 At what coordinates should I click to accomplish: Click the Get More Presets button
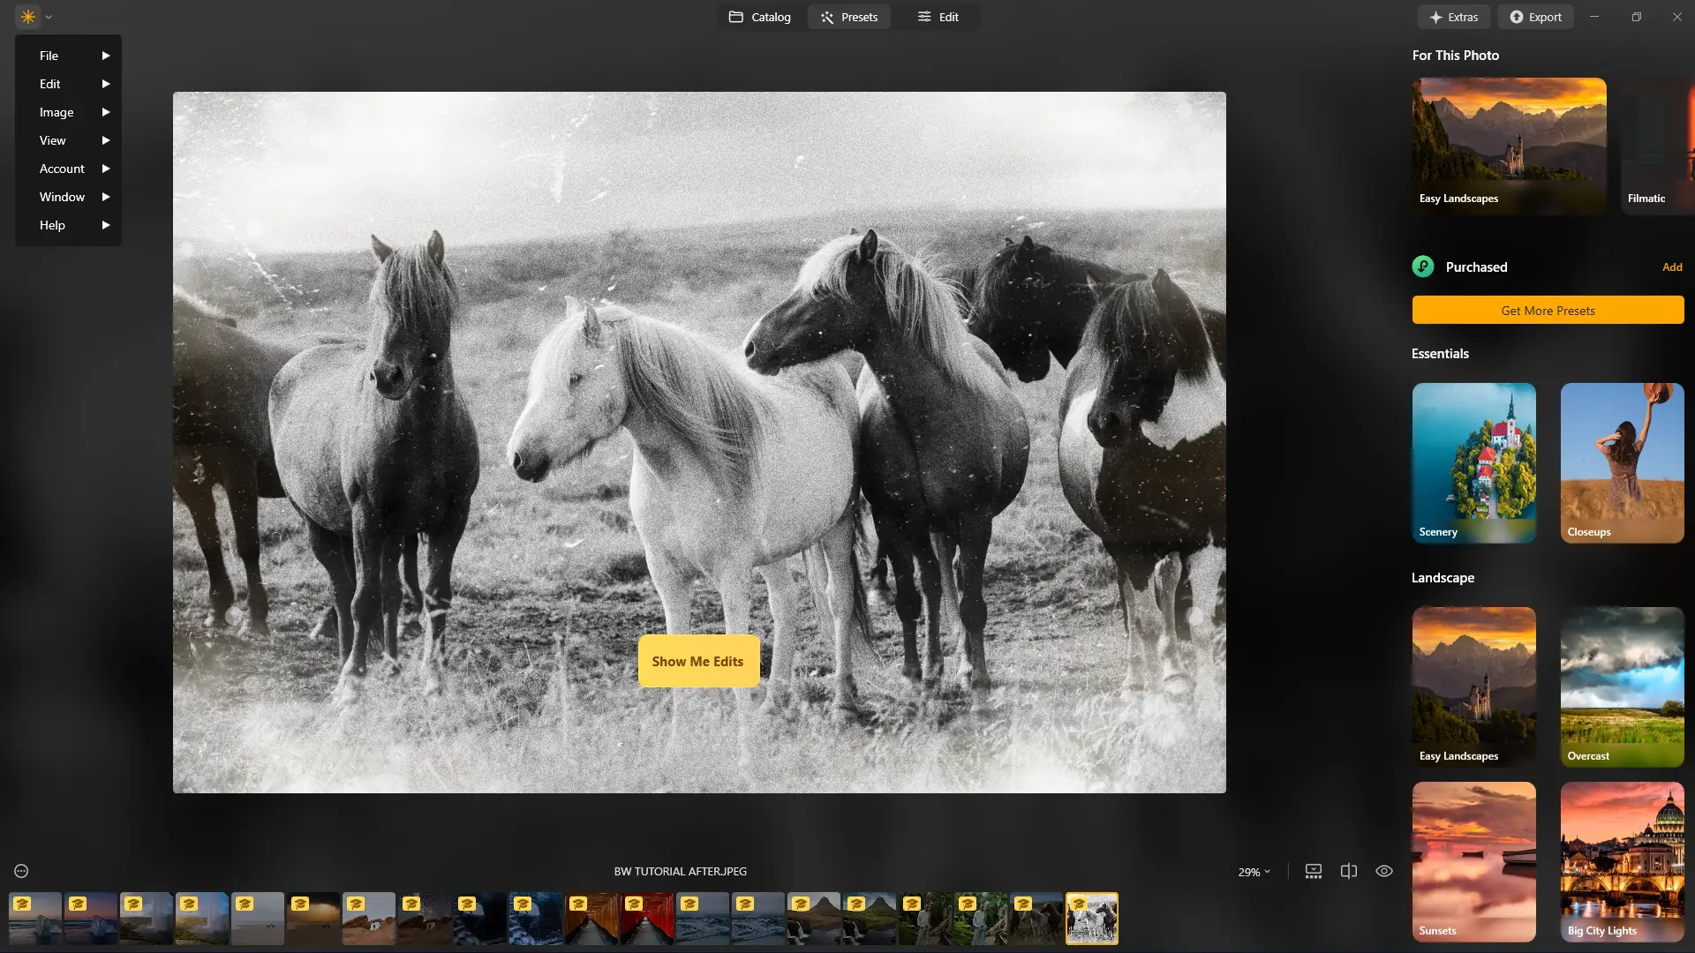pyautogui.click(x=1548, y=310)
